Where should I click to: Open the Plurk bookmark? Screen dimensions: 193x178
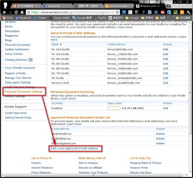pyautogui.click(x=8, y=18)
